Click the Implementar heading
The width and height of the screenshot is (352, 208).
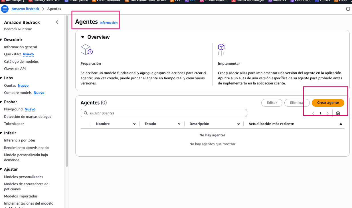point(229,64)
